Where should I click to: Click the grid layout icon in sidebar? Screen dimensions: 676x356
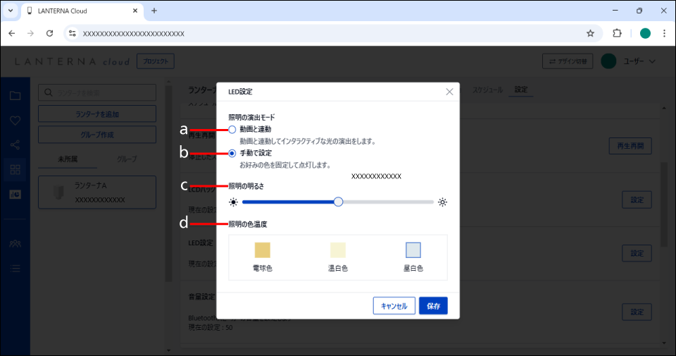pyautogui.click(x=15, y=170)
